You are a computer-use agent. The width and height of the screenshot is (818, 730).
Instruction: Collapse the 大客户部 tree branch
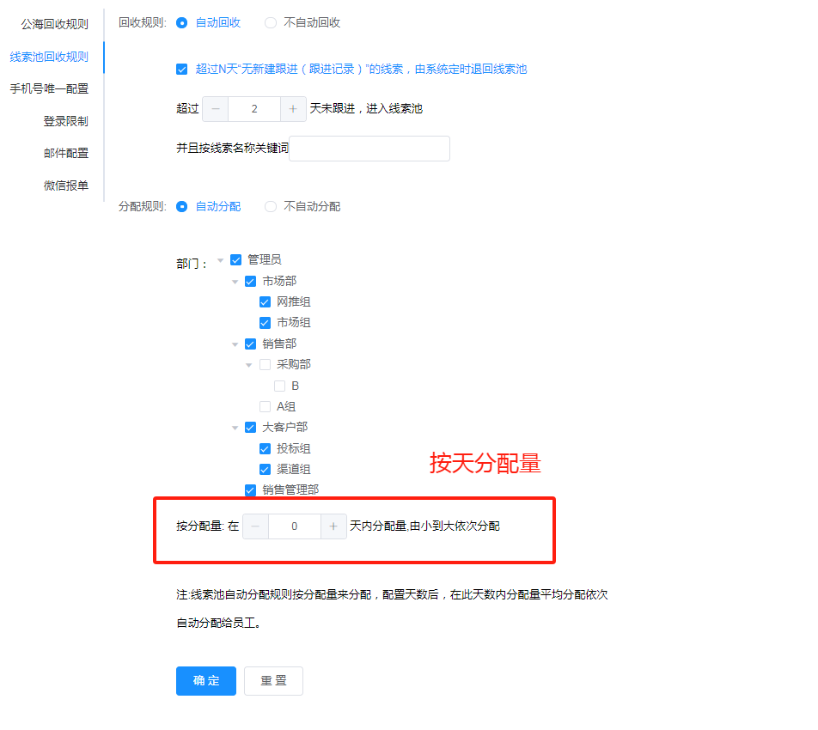[x=235, y=428]
